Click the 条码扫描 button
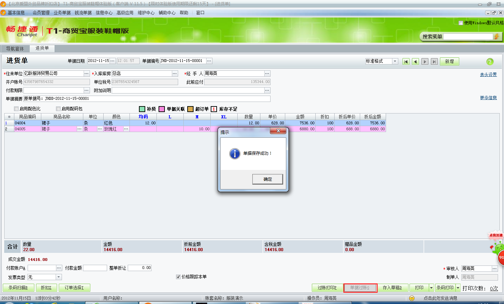504x304 pixels. coord(18,288)
